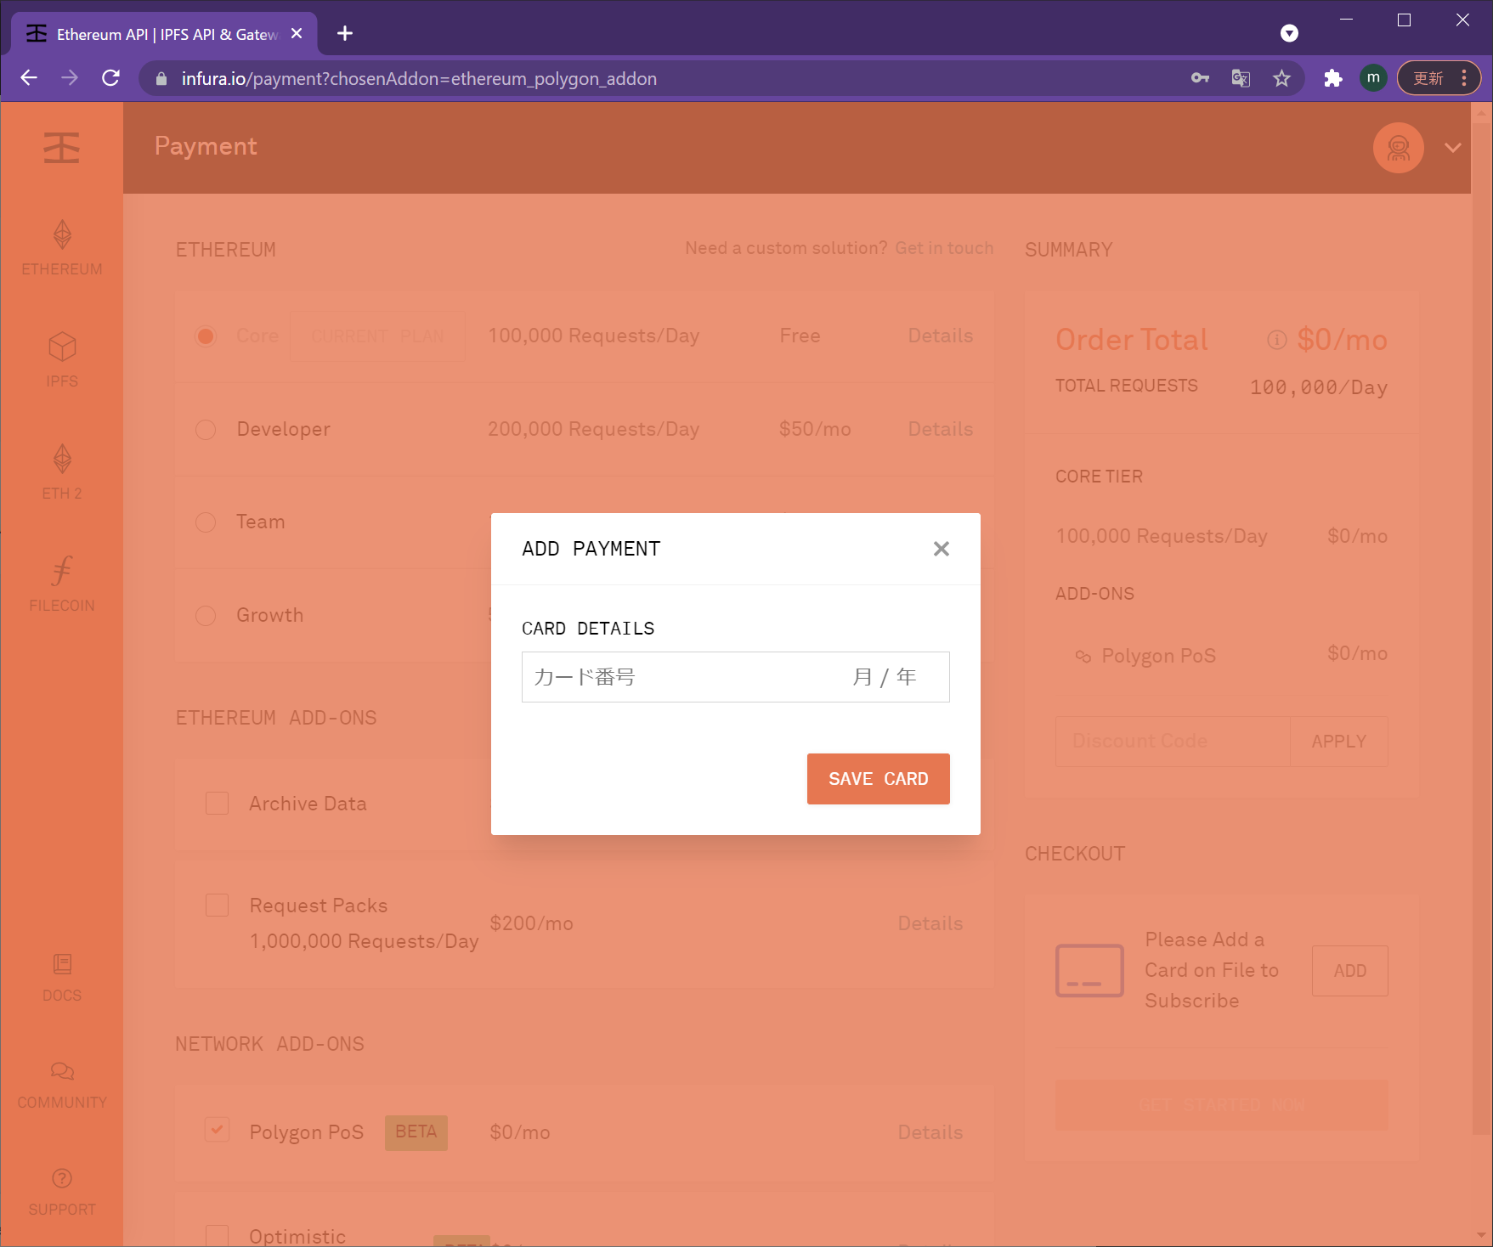
Task: Open the browser extensions puzzle icon
Action: click(1332, 78)
